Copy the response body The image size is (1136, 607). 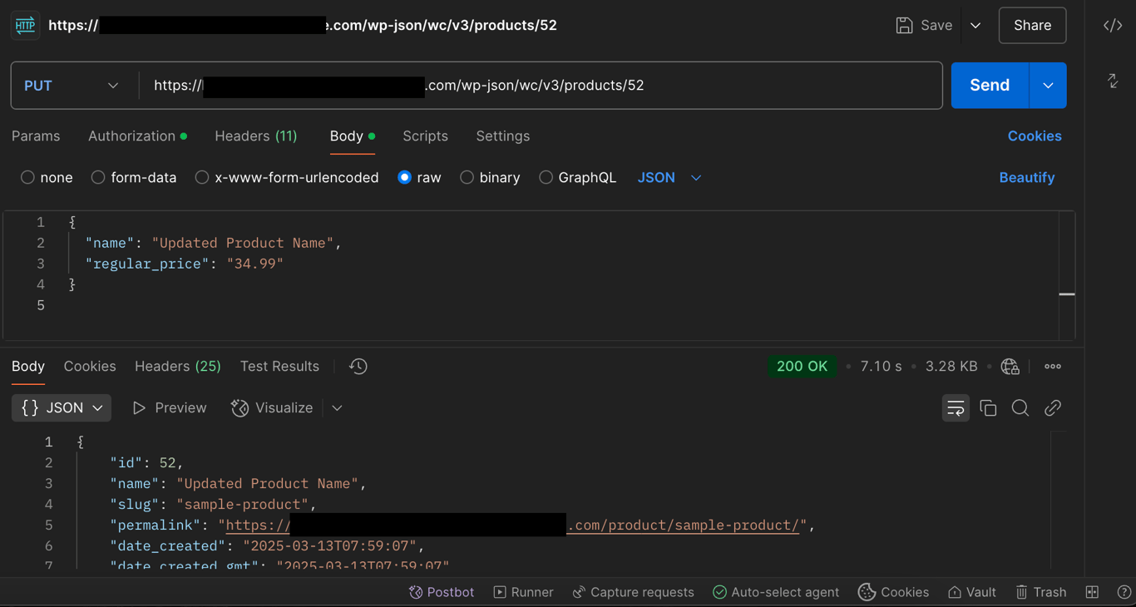point(988,407)
